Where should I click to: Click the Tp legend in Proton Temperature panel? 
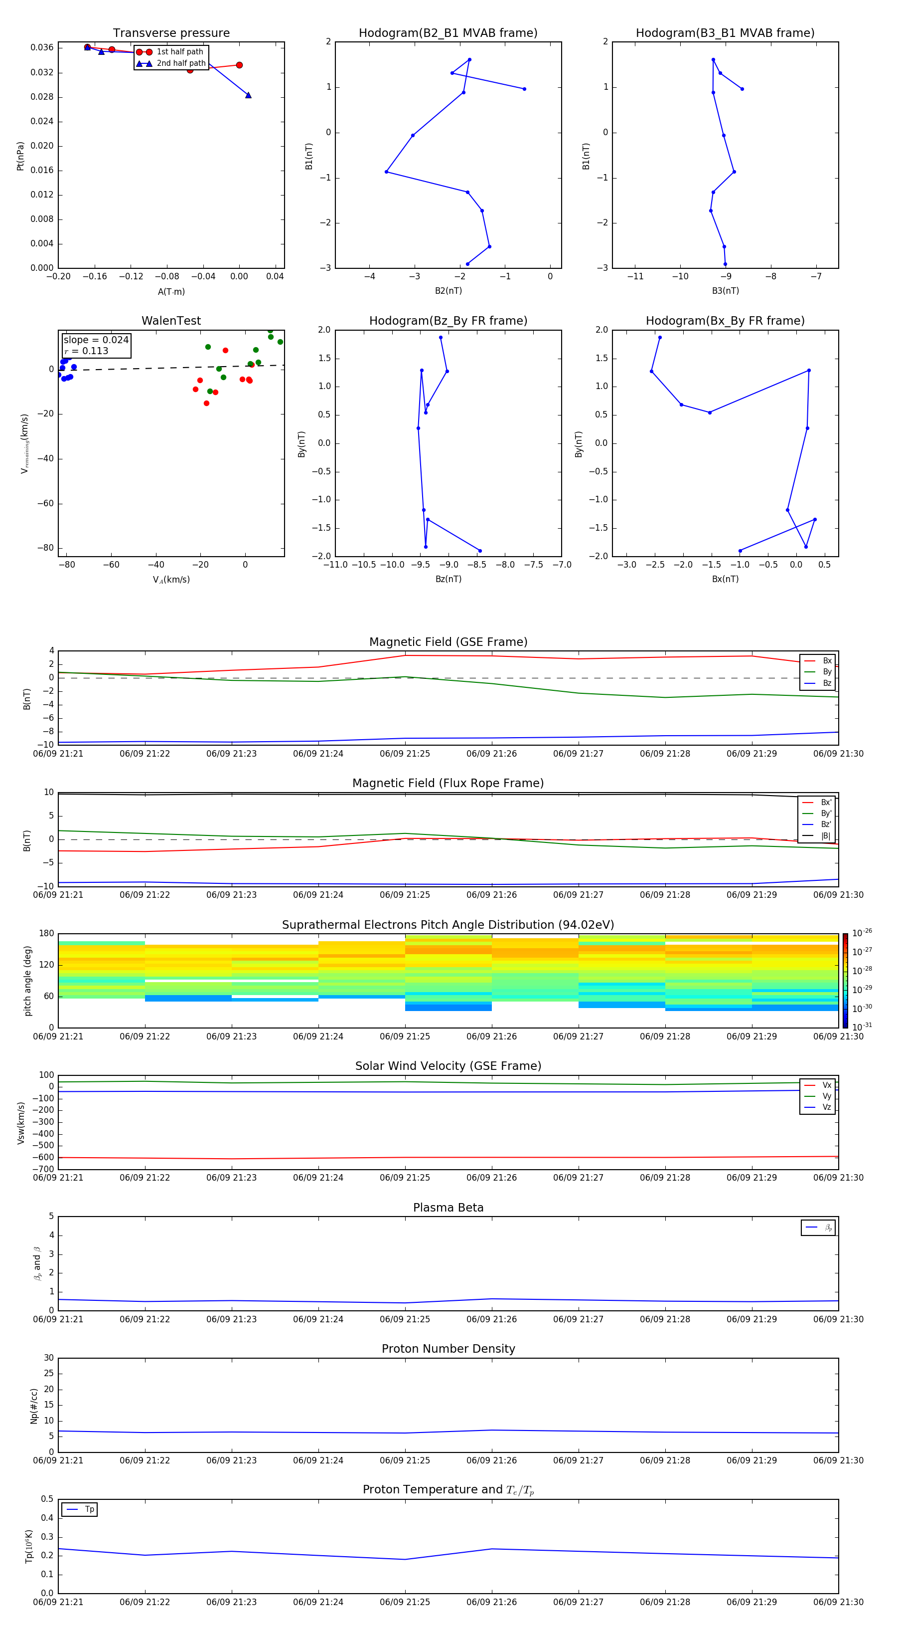coord(79,1509)
